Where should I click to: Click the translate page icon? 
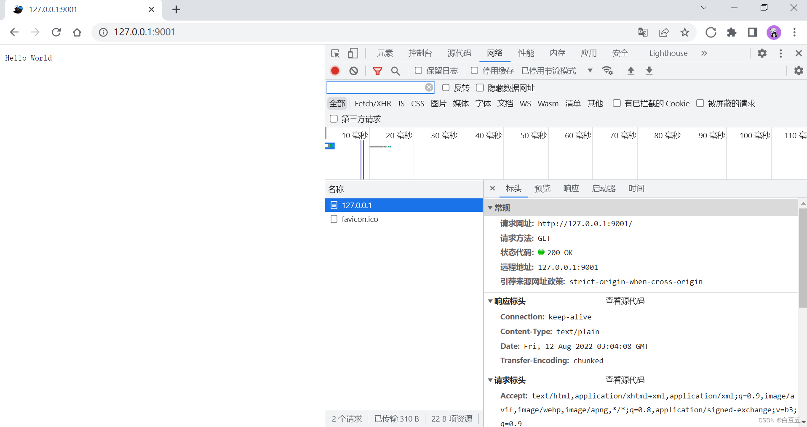pyautogui.click(x=643, y=32)
